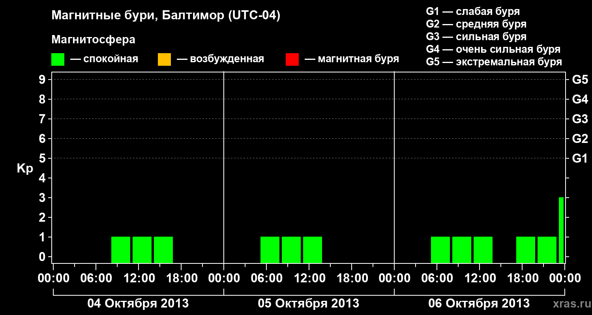
Task: Click the green bar near 09:00 on 05 Октября
Action: 291,250
